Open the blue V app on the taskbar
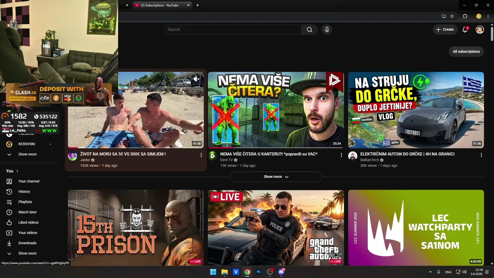Image resolution: width=494 pixels, height=278 pixels. (x=236, y=272)
